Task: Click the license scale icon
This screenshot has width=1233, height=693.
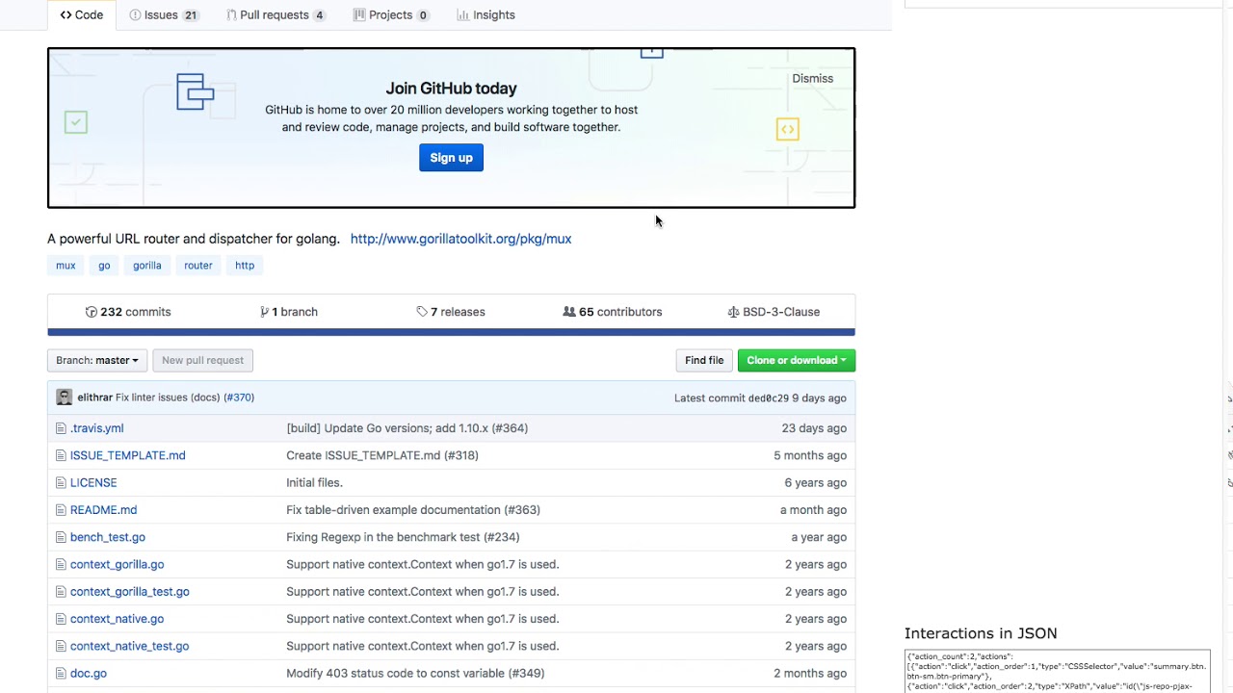Action: pos(733,312)
